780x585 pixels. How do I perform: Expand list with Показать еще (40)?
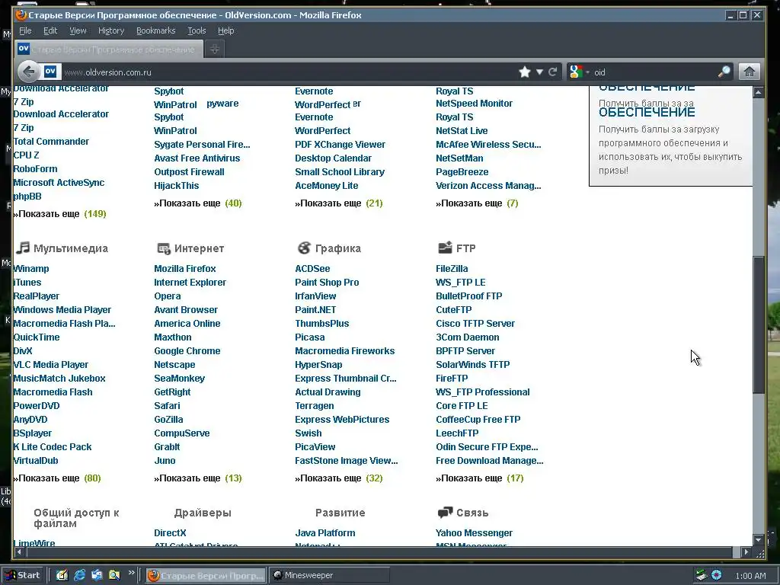coord(198,203)
